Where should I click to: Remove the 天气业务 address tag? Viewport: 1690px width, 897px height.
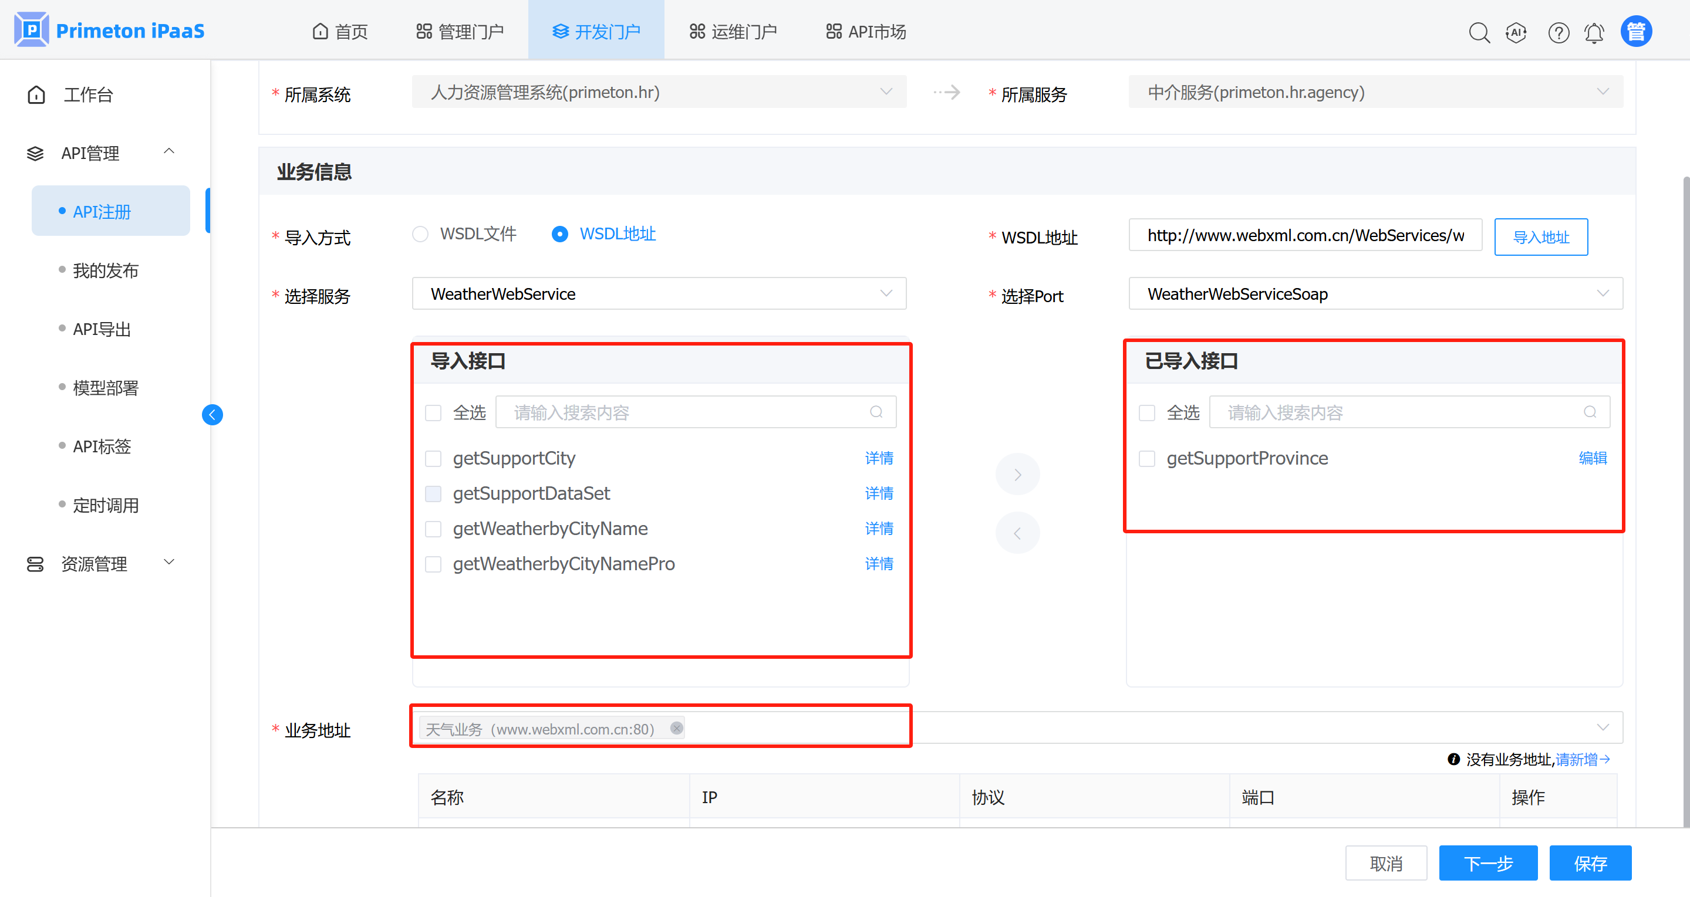tap(676, 728)
